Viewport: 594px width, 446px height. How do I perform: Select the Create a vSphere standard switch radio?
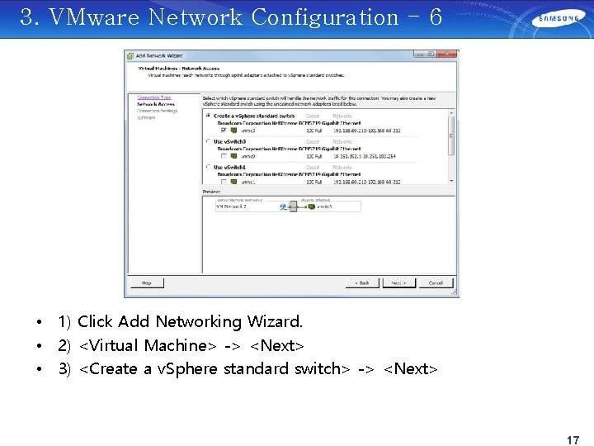[208, 116]
